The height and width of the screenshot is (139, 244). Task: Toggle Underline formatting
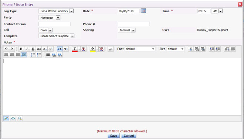pyautogui.click(x=33, y=49)
